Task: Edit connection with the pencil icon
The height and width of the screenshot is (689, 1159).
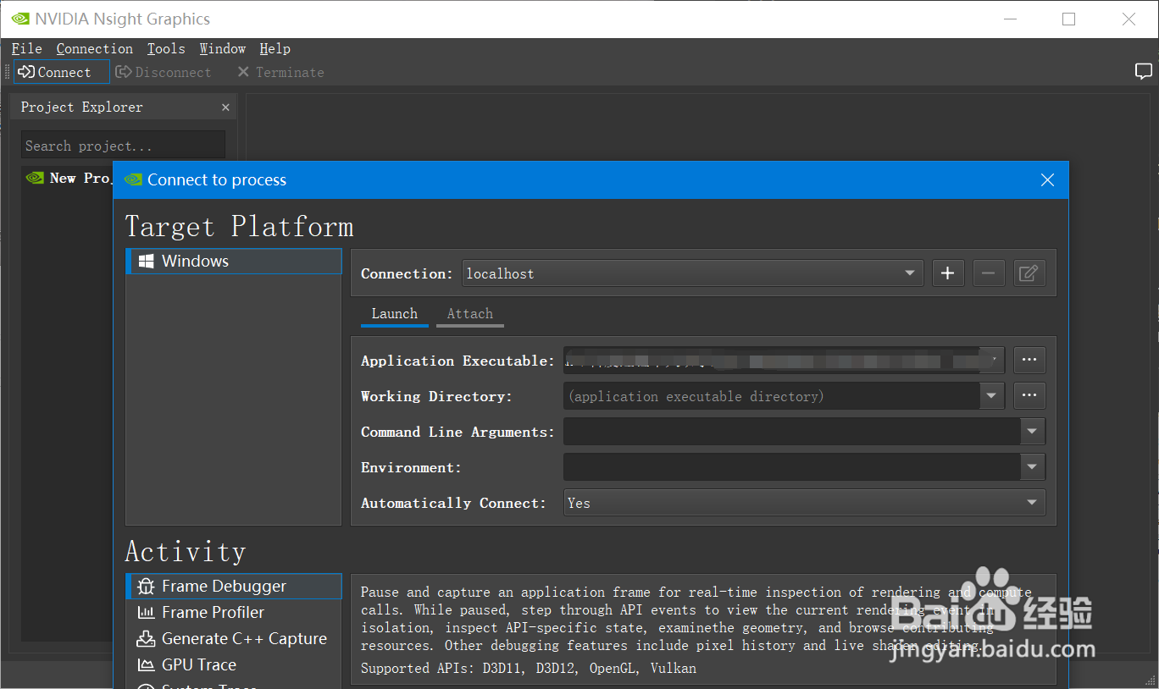Action: click(1029, 273)
